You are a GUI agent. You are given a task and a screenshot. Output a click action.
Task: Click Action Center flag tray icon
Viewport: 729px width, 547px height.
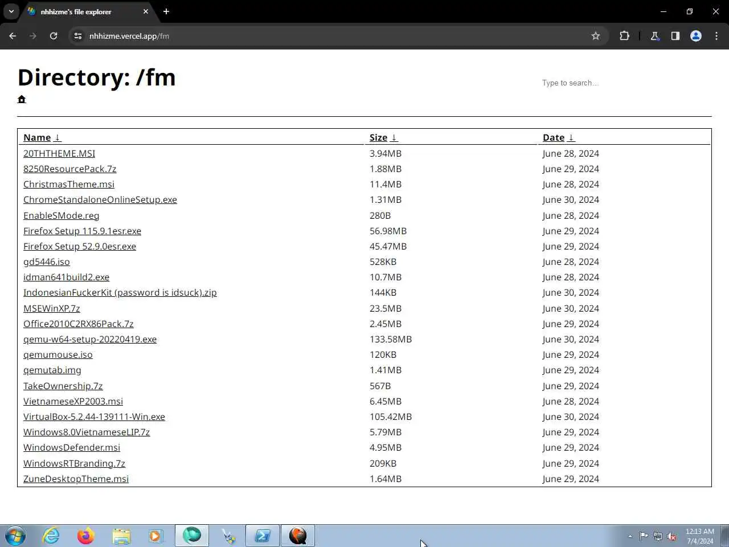[x=644, y=536]
